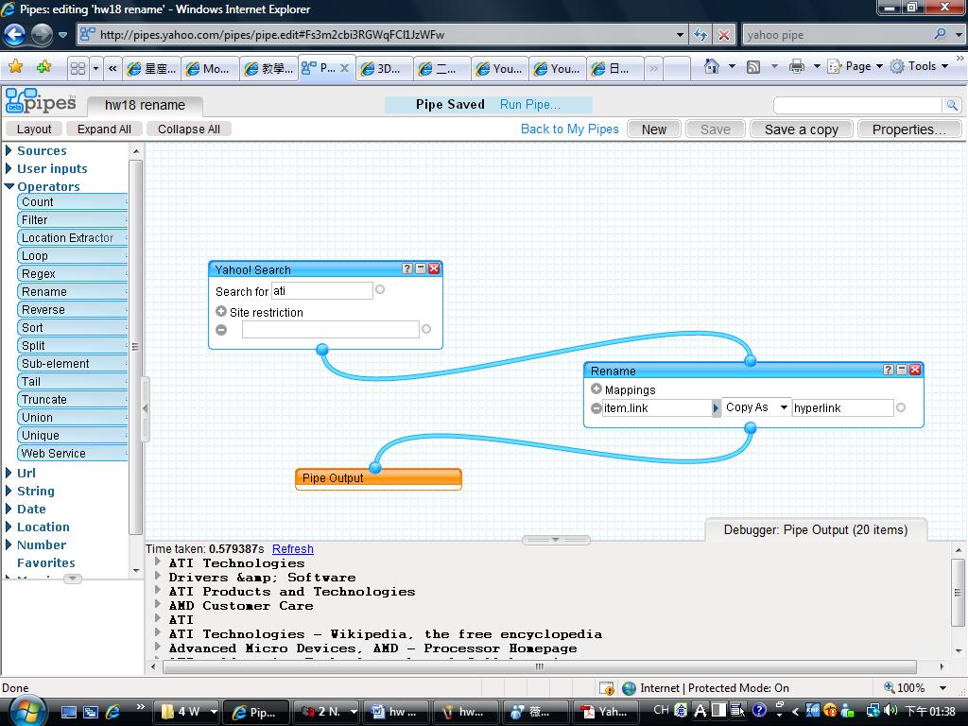Click the Pipes logo
Screen dimensions: 968x726
tap(41, 100)
